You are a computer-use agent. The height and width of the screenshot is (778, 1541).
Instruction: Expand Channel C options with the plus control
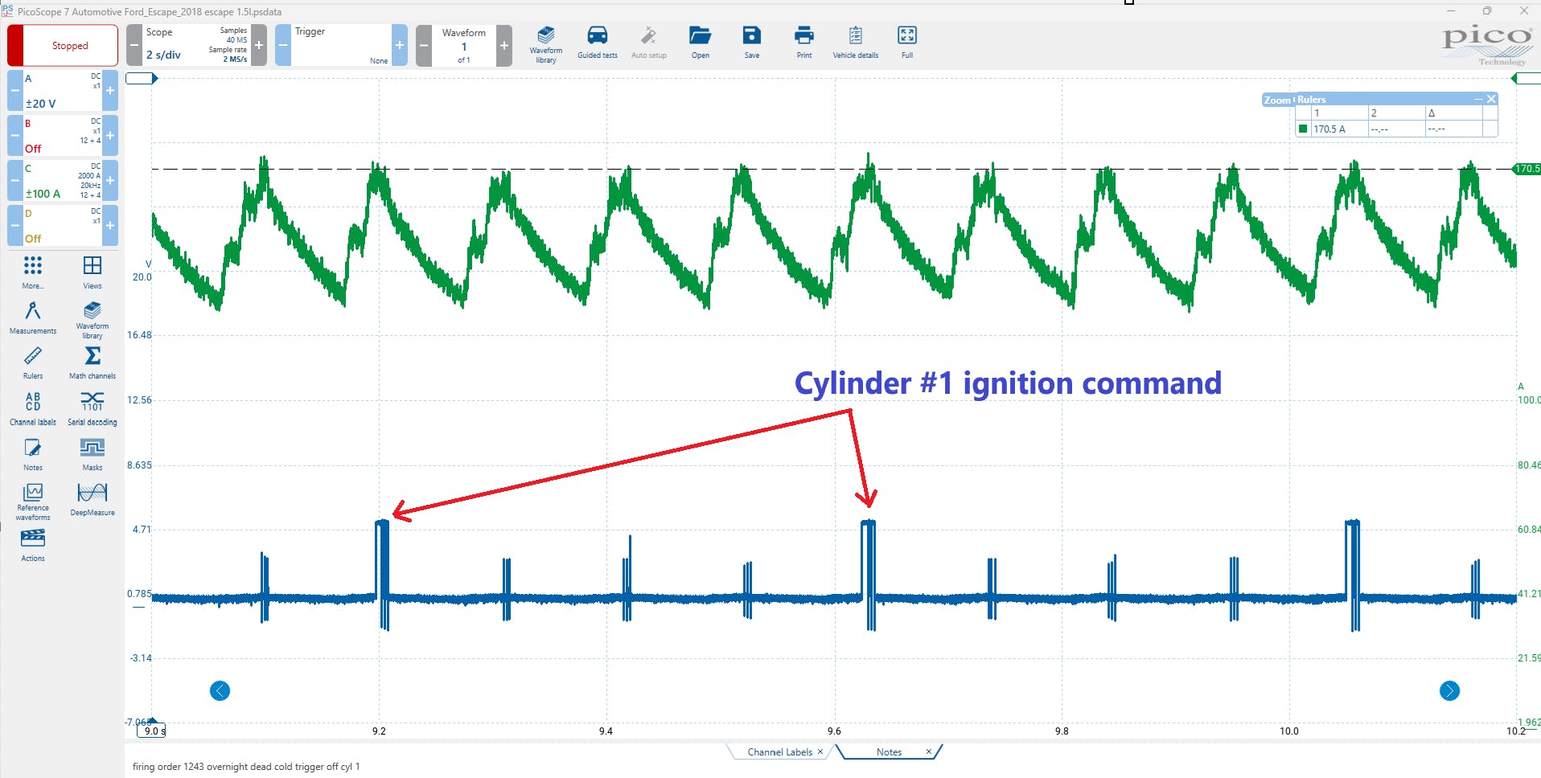tap(110, 180)
